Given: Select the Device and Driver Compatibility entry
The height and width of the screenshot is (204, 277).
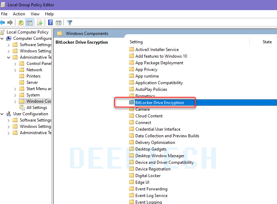Looking at the screenshot, I should (x=164, y=162).
